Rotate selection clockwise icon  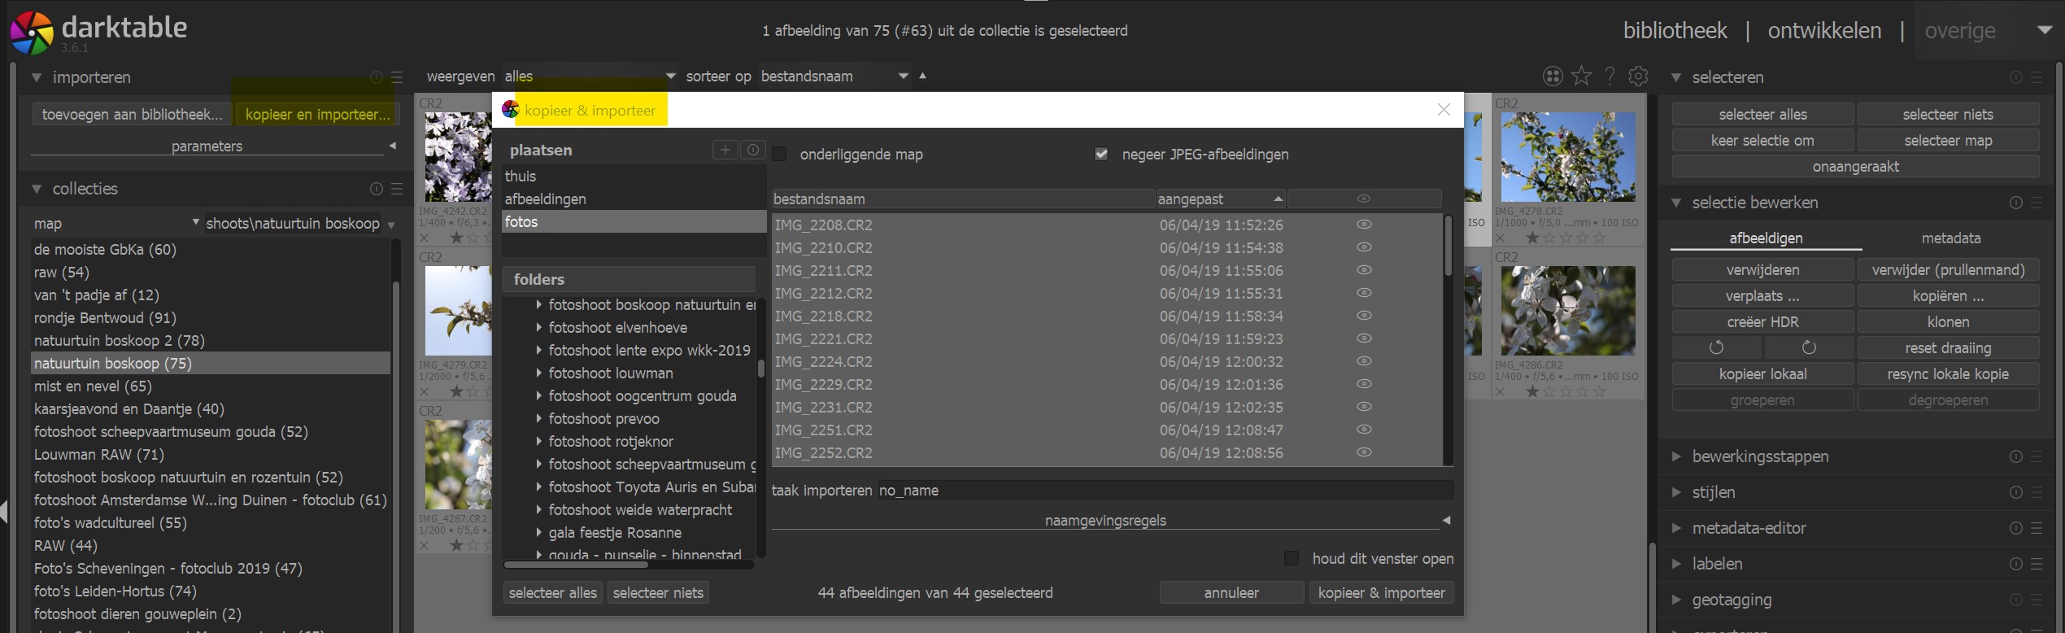1809,348
